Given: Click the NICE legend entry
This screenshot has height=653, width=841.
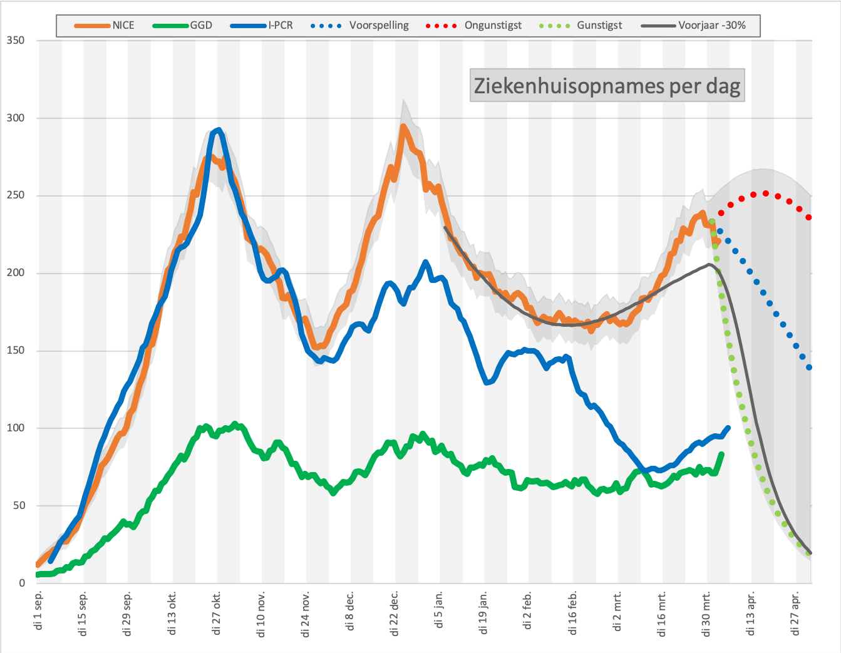Looking at the screenshot, I should 105,26.
